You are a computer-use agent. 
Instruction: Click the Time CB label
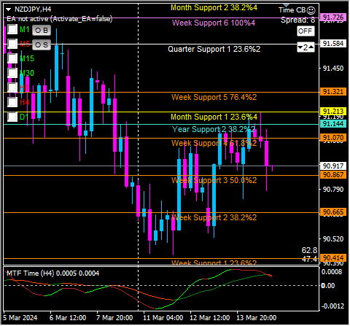coord(292,10)
